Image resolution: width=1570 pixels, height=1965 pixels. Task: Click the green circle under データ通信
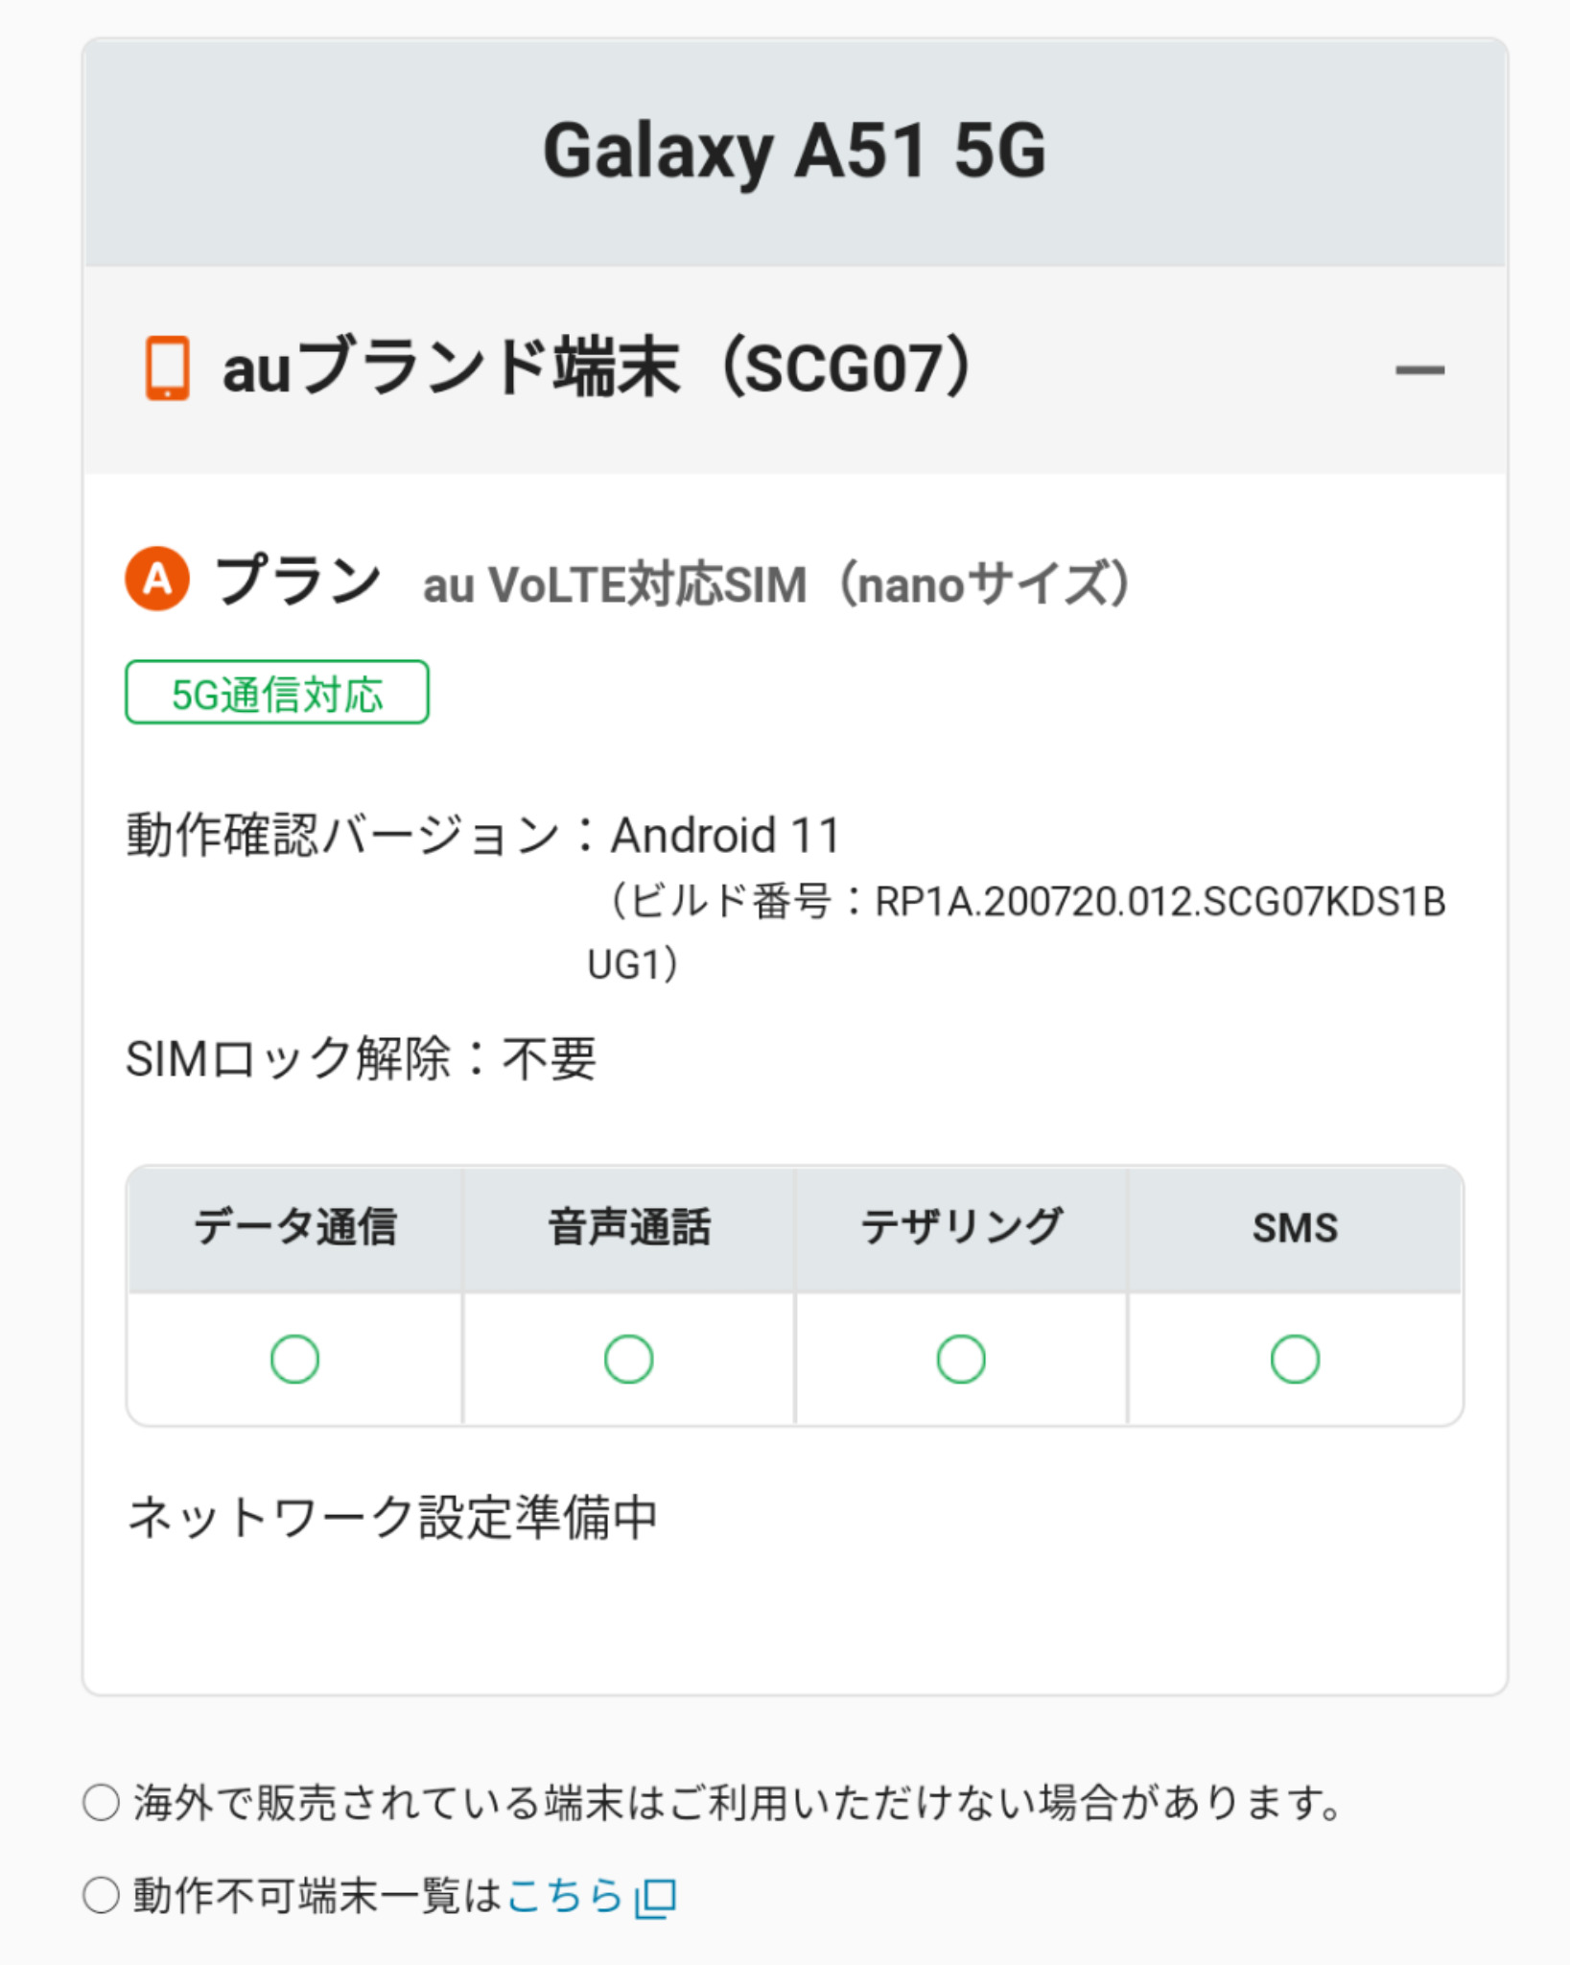[294, 1359]
